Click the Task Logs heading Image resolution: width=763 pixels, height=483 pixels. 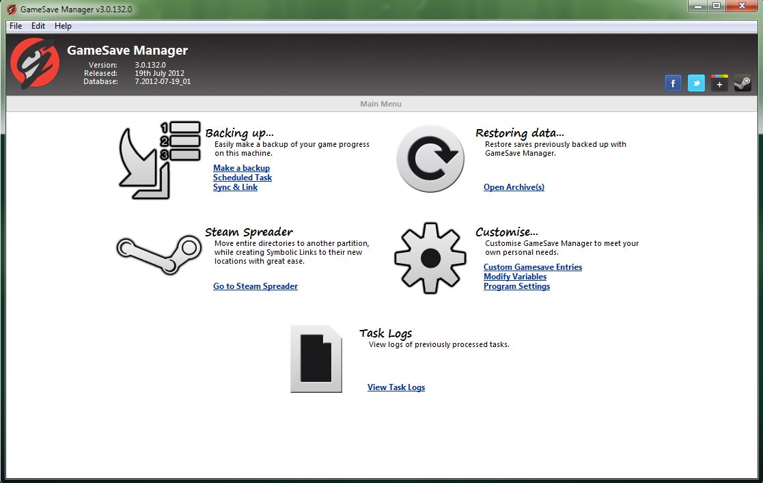pos(386,333)
